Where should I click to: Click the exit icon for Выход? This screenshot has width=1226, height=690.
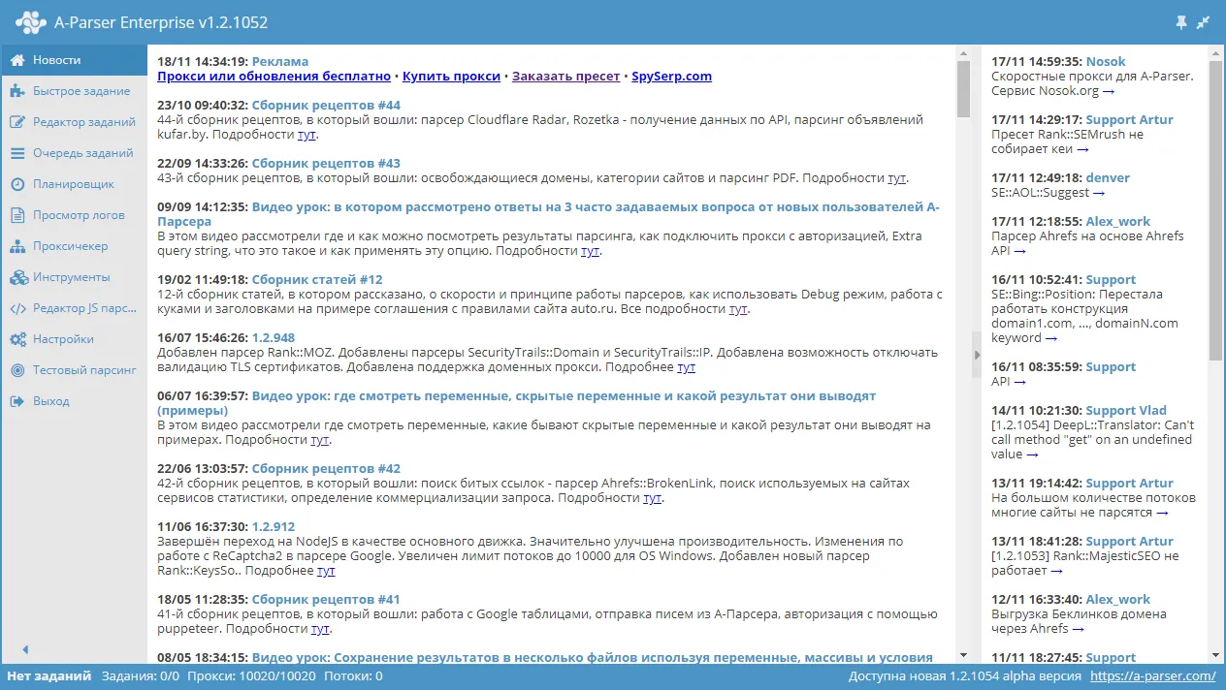(17, 401)
